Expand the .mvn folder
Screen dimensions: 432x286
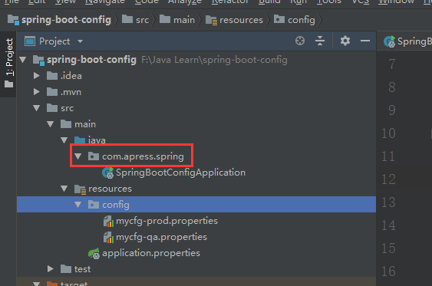(36, 92)
